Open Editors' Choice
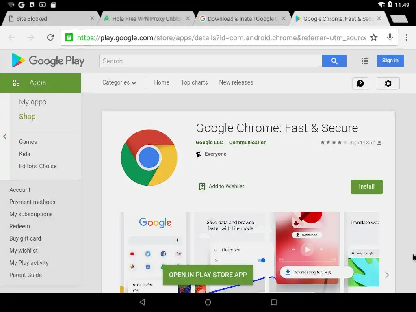416x312 pixels. [38, 166]
